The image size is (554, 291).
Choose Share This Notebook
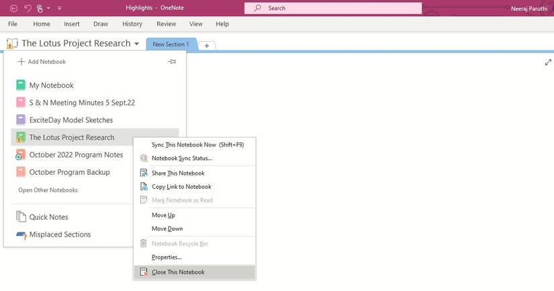click(x=194, y=173)
